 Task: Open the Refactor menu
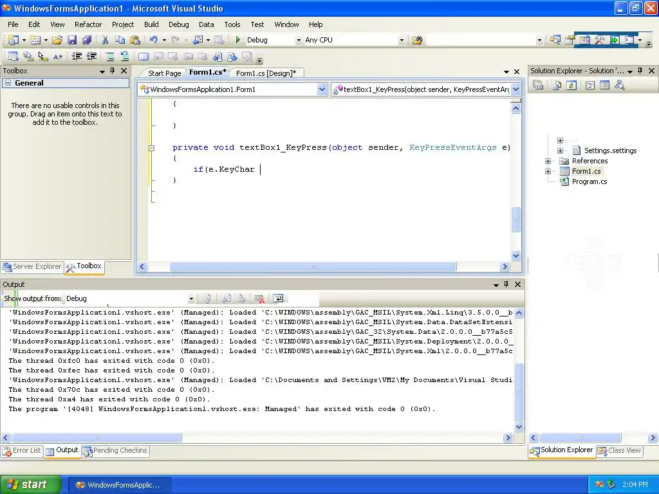click(x=88, y=24)
